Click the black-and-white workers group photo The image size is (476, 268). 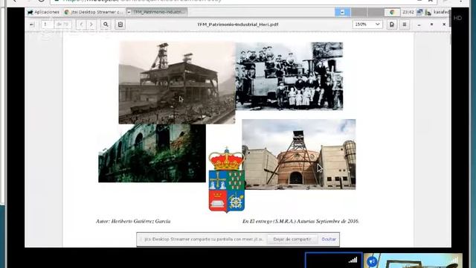click(x=289, y=76)
